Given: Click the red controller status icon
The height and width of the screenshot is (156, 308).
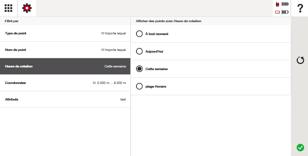Looking at the screenshot, I should pyautogui.click(x=278, y=12).
